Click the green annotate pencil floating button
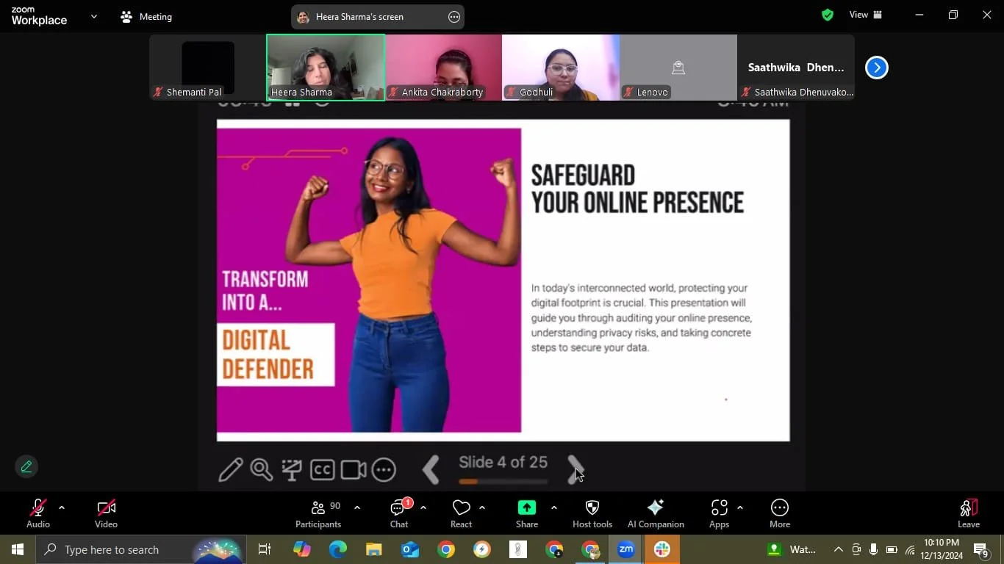1004x564 pixels. click(x=26, y=466)
